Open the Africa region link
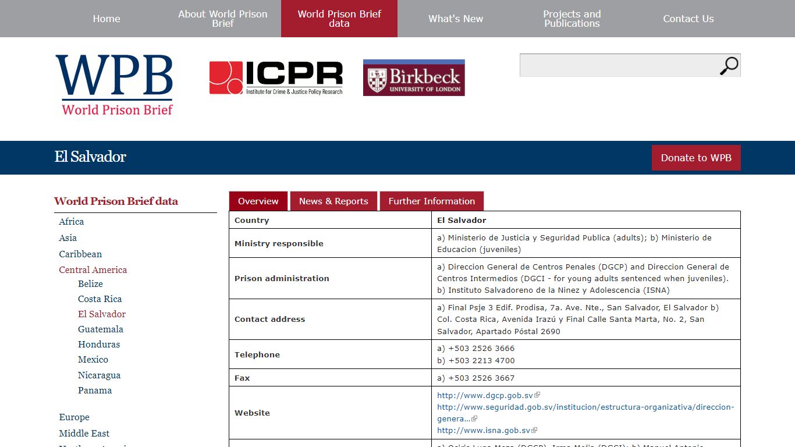The image size is (795, 447). [x=72, y=222]
